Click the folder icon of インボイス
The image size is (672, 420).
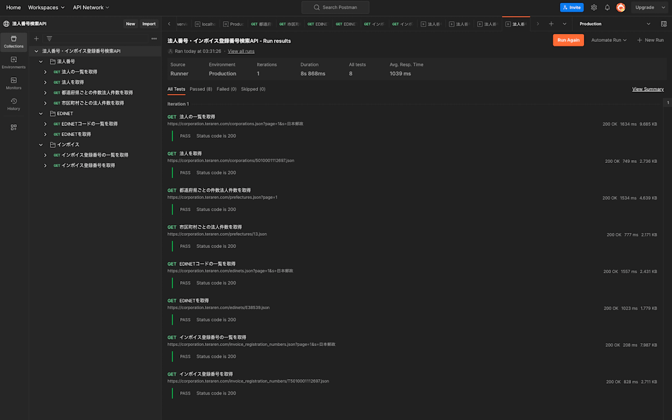[52, 144]
